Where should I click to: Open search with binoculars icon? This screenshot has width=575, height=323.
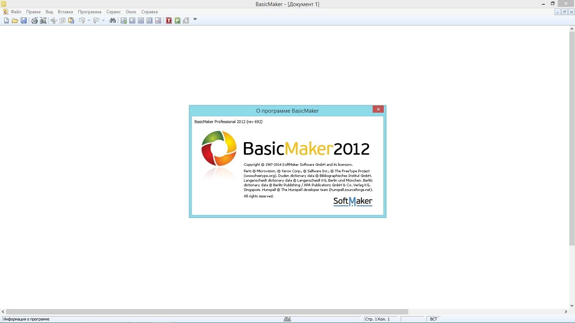[x=112, y=20]
